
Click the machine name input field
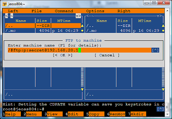pyautogui.click(x=80, y=50)
